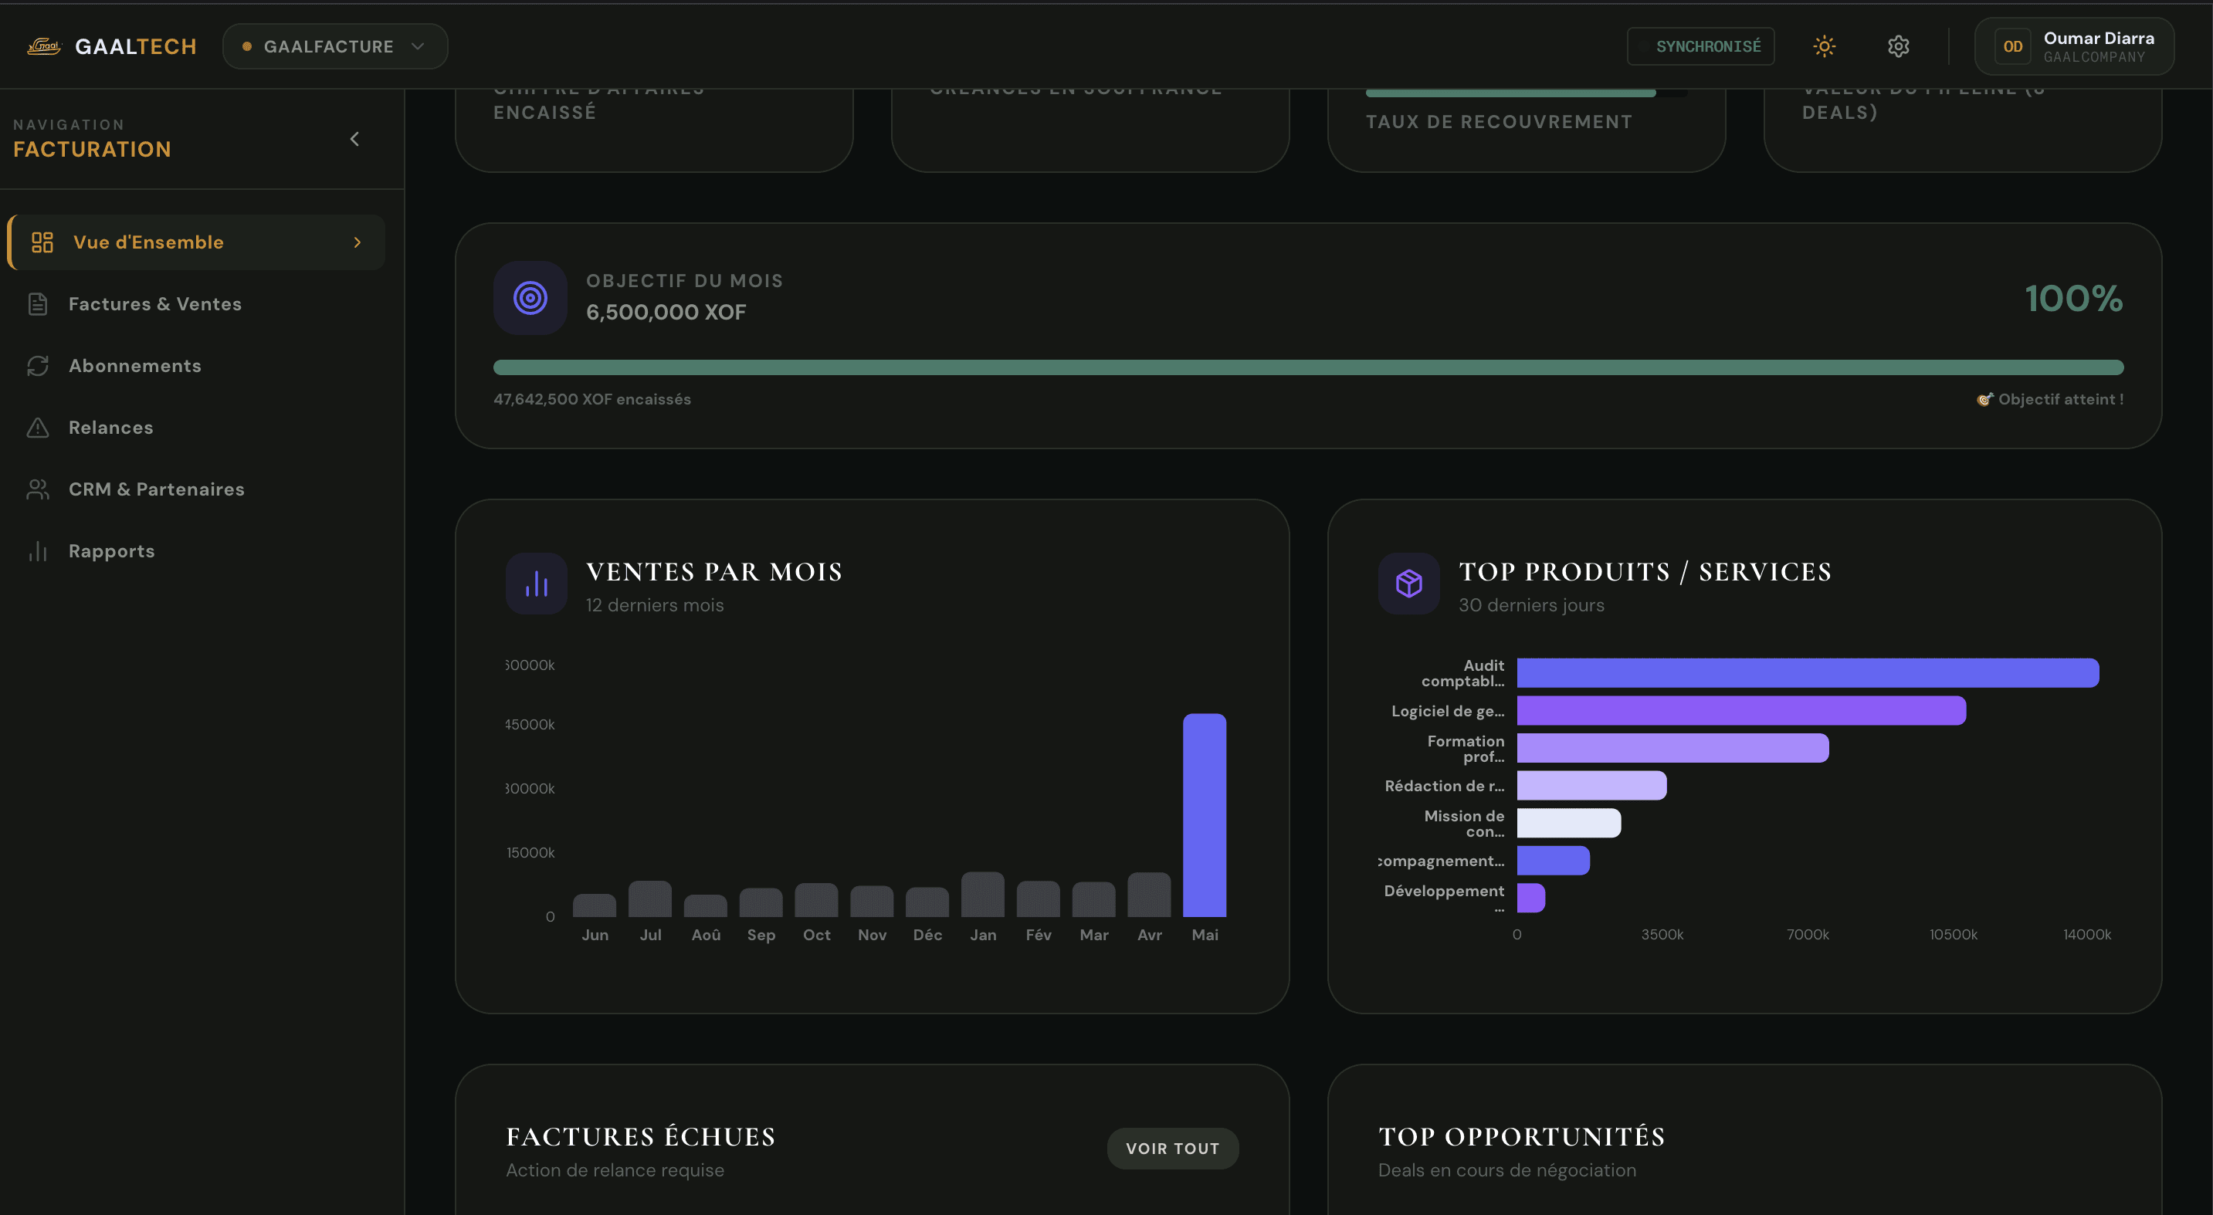This screenshot has width=2213, height=1215.
Task: Click the 100% objective percentage
Action: pyautogui.click(x=2074, y=299)
